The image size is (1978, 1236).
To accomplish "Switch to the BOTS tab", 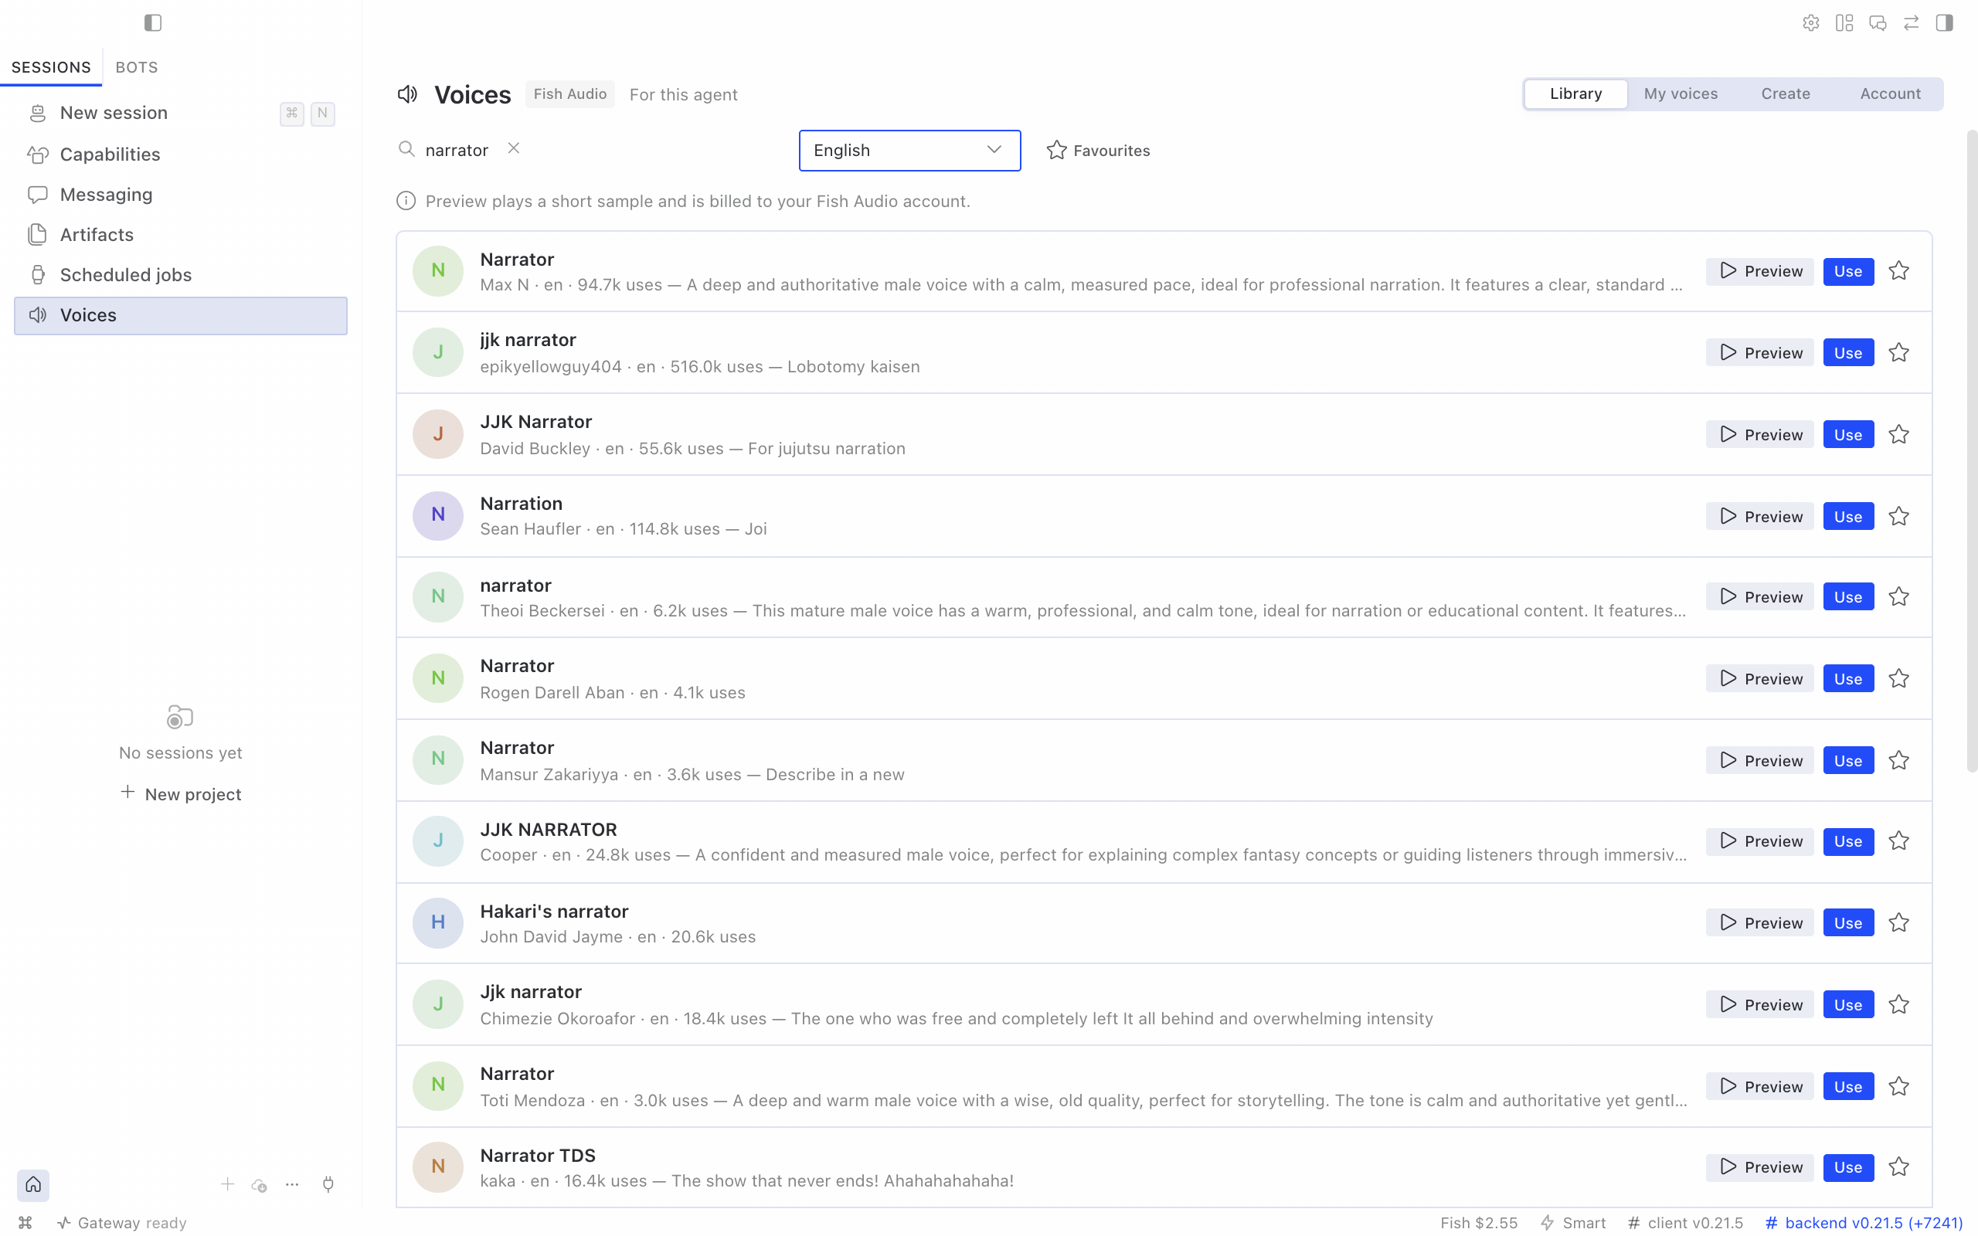I will 137,67.
